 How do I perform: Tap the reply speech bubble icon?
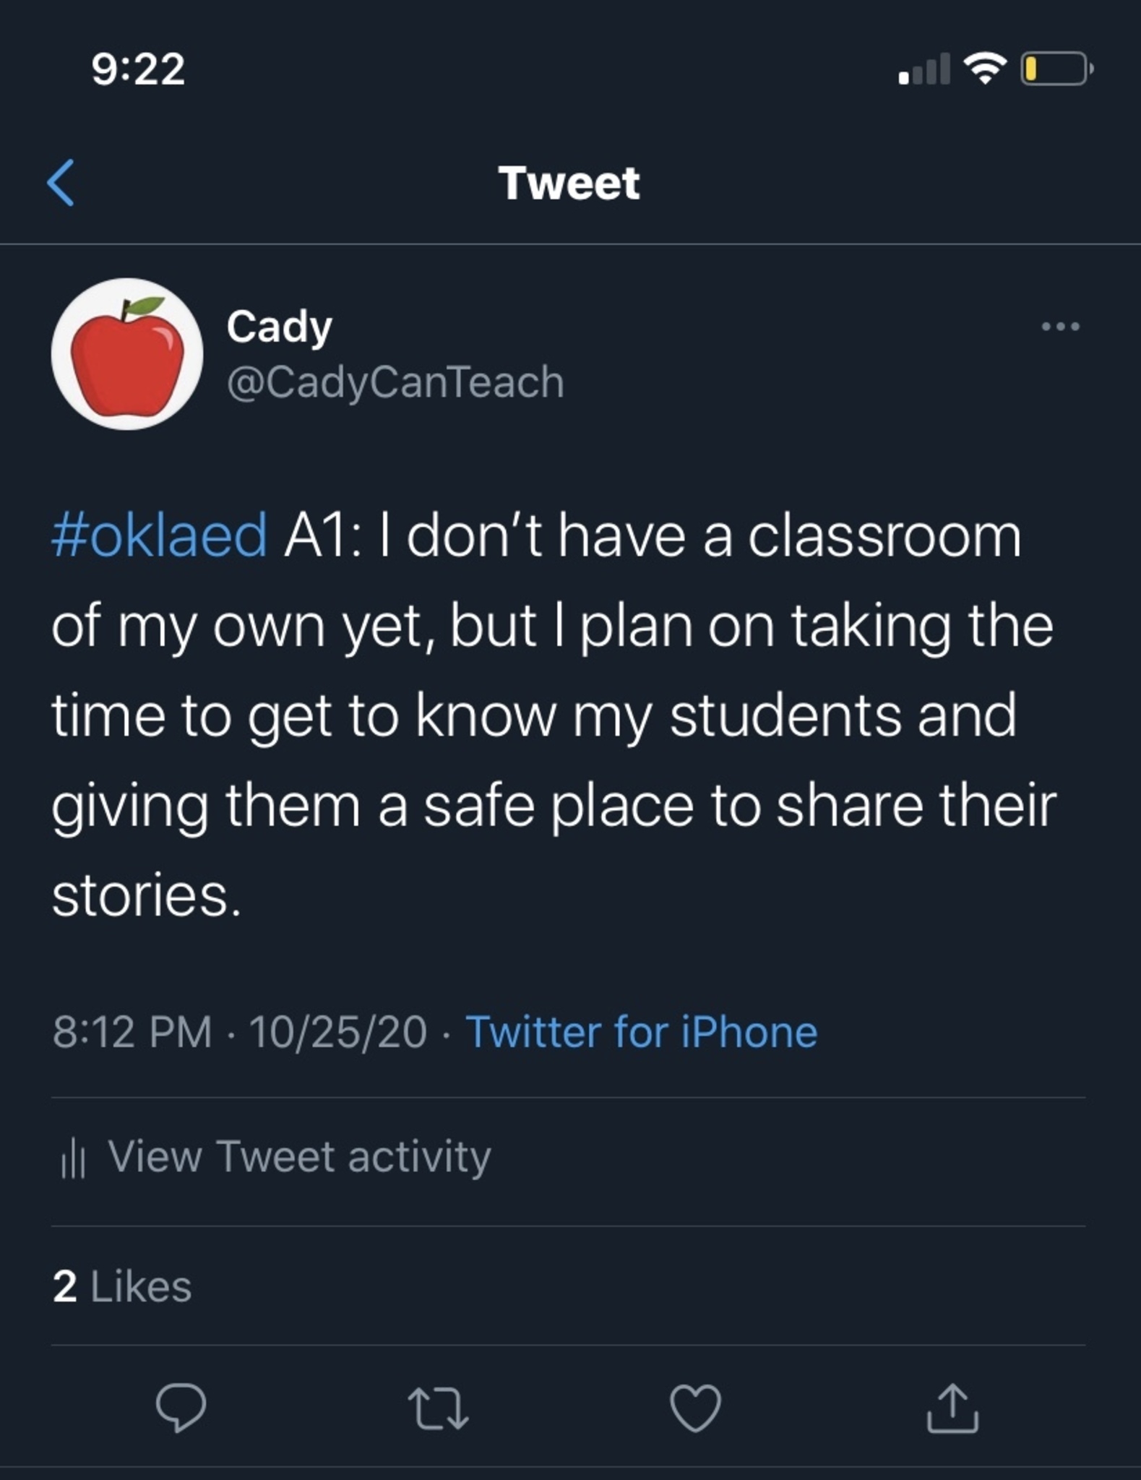click(x=181, y=1408)
